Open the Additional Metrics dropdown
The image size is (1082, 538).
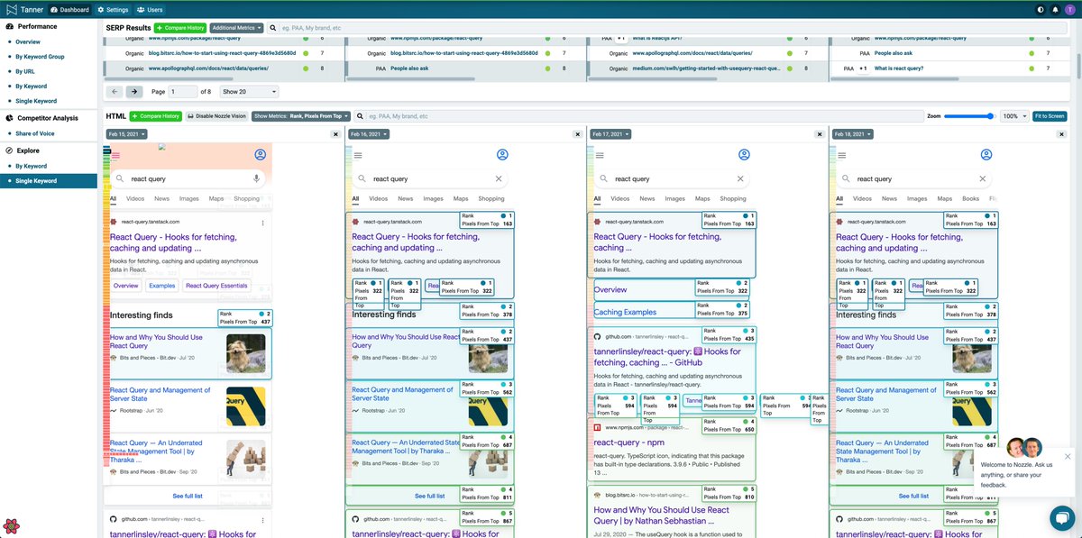(x=237, y=28)
